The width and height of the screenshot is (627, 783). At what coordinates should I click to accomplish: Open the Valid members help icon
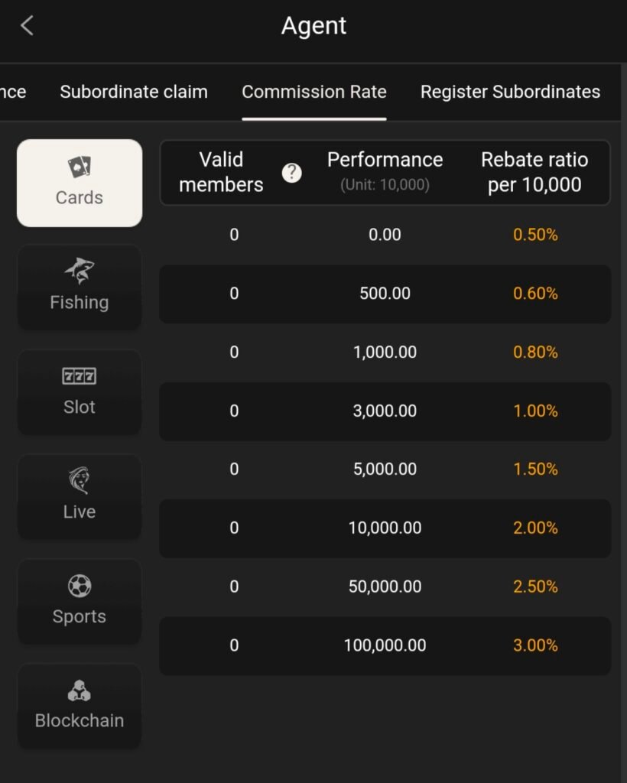[x=291, y=173]
